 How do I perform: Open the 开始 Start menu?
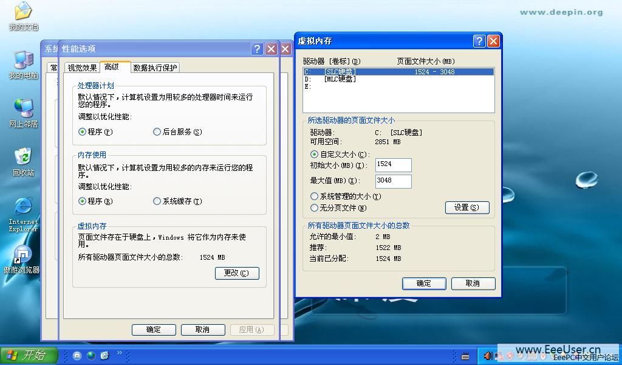coord(29,355)
